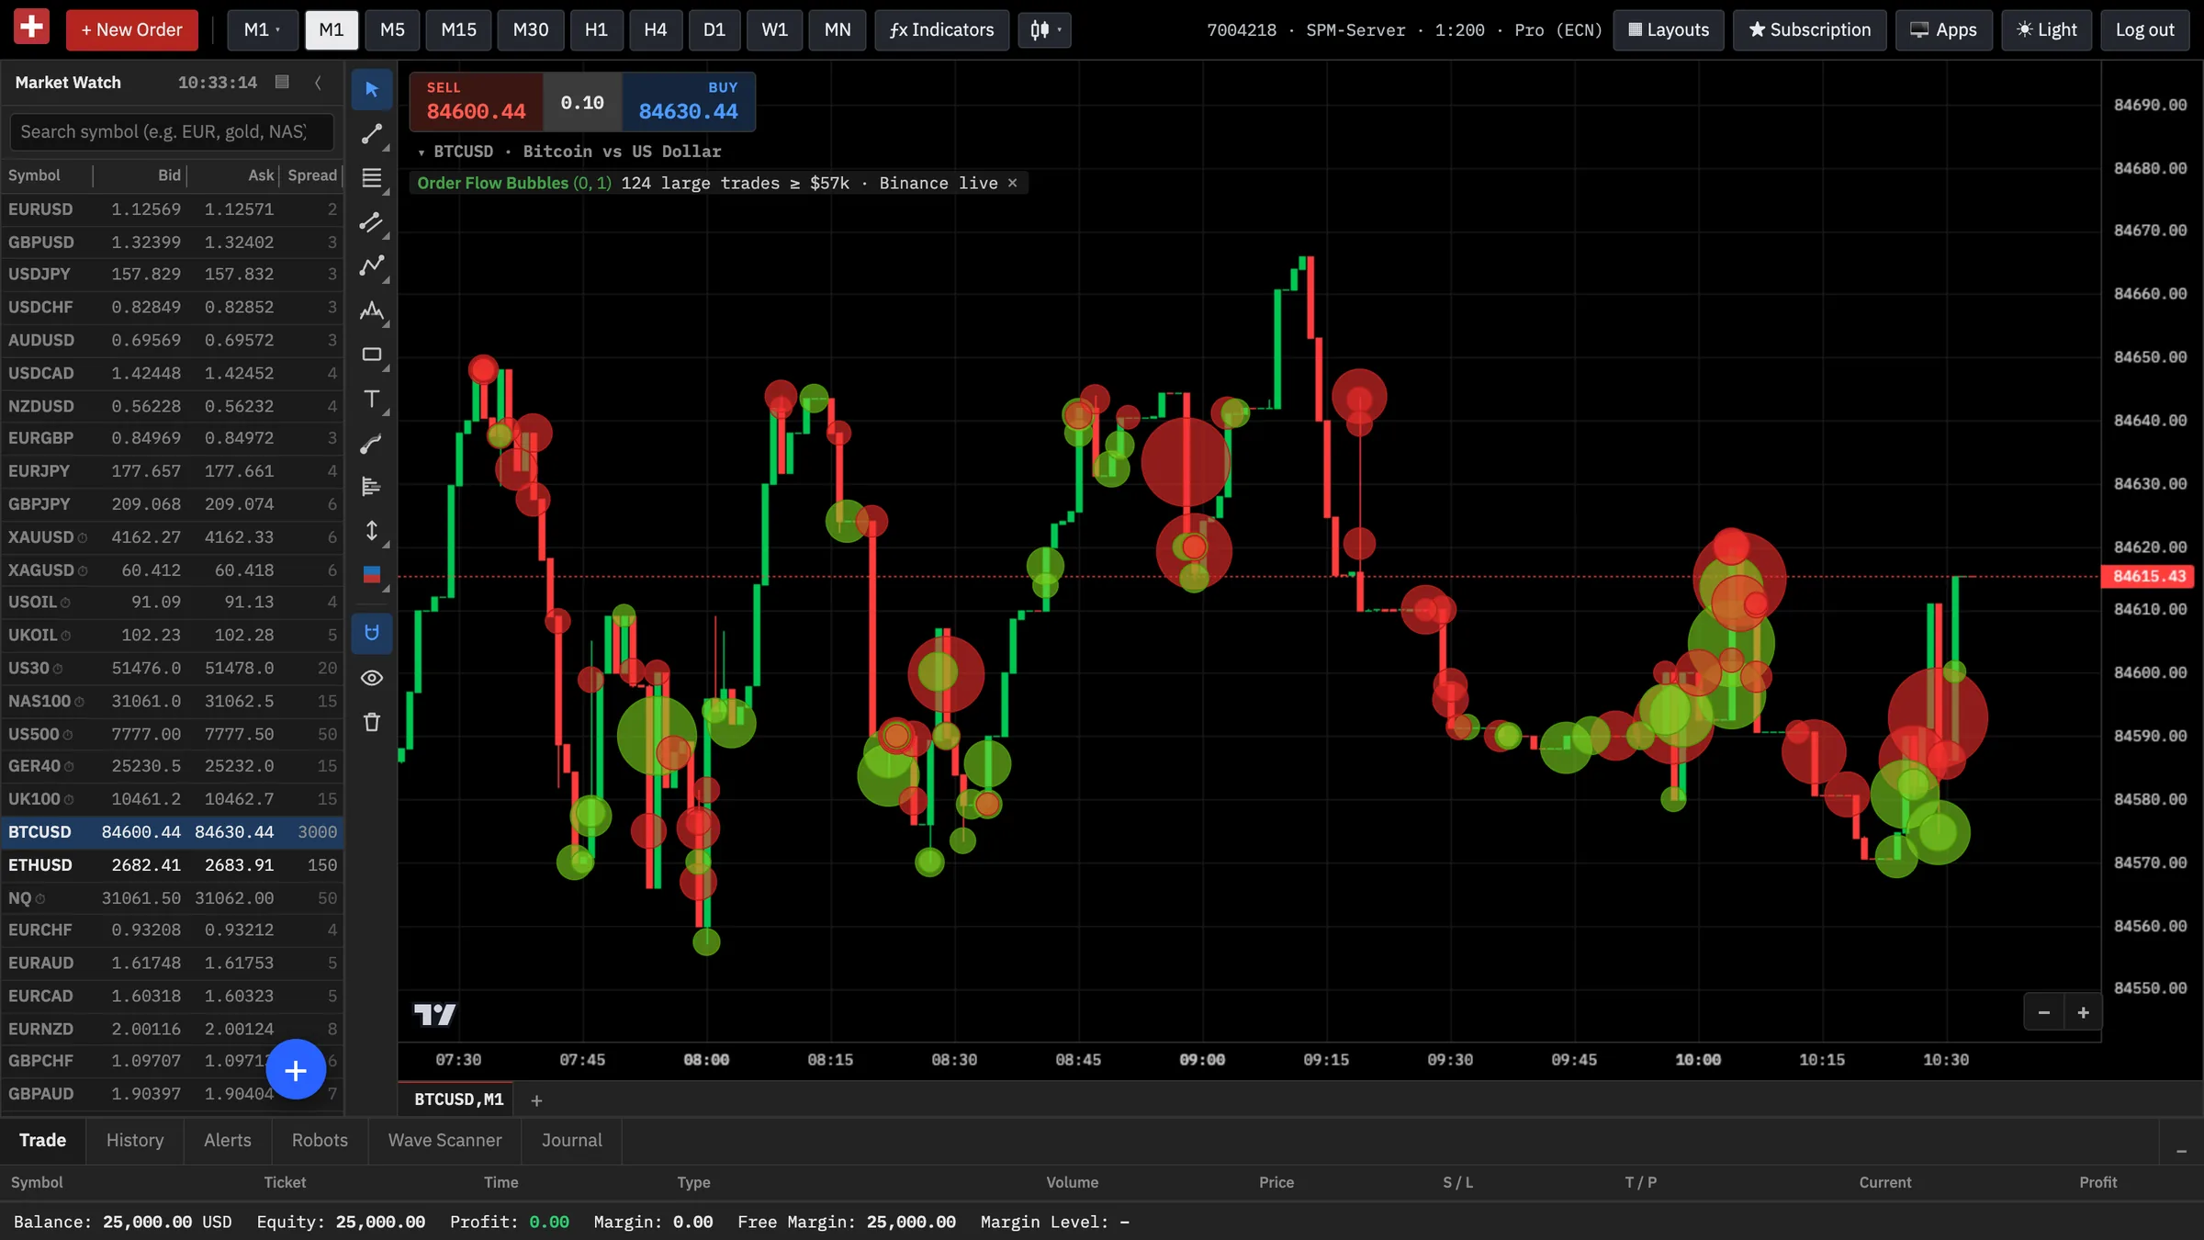
Task: Select the Elliott wave pattern tool
Action: (x=371, y=310)
